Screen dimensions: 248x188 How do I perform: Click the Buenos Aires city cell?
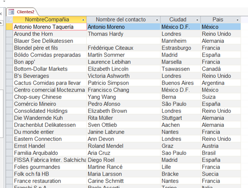(x=181, y=83)
